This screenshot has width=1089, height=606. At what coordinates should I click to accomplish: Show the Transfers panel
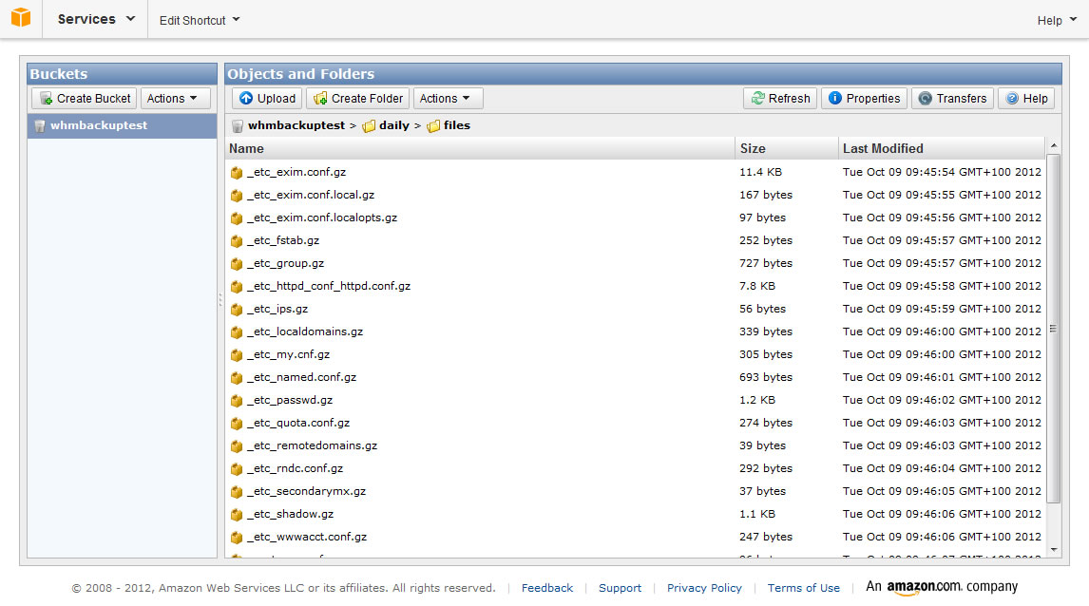point(953,99)
